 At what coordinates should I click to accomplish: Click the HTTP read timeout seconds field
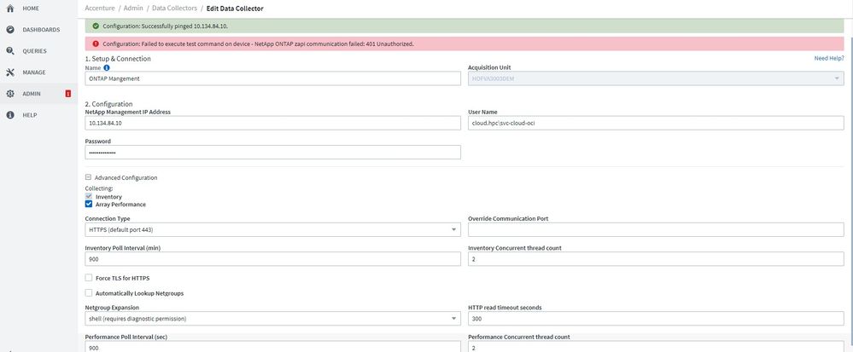click(656, 318)
